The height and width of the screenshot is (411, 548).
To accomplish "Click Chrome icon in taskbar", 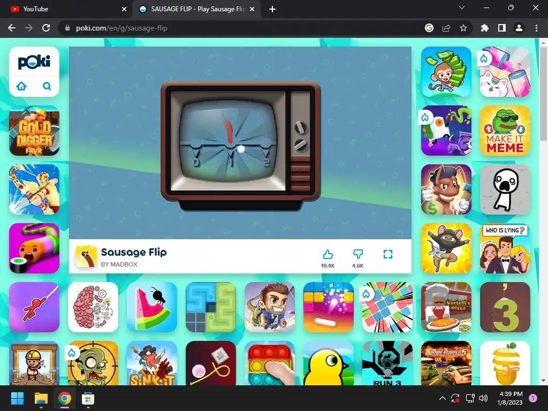I will [65, 398].
